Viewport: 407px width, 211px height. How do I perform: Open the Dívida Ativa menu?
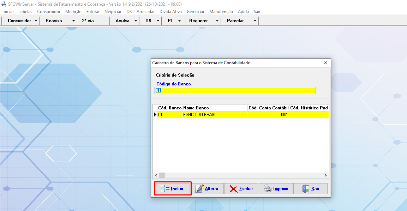click(x=170, y=12)
